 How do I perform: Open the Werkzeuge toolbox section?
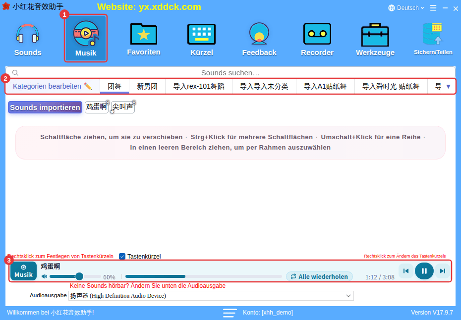pyautogui.click(x=375, y=40)
